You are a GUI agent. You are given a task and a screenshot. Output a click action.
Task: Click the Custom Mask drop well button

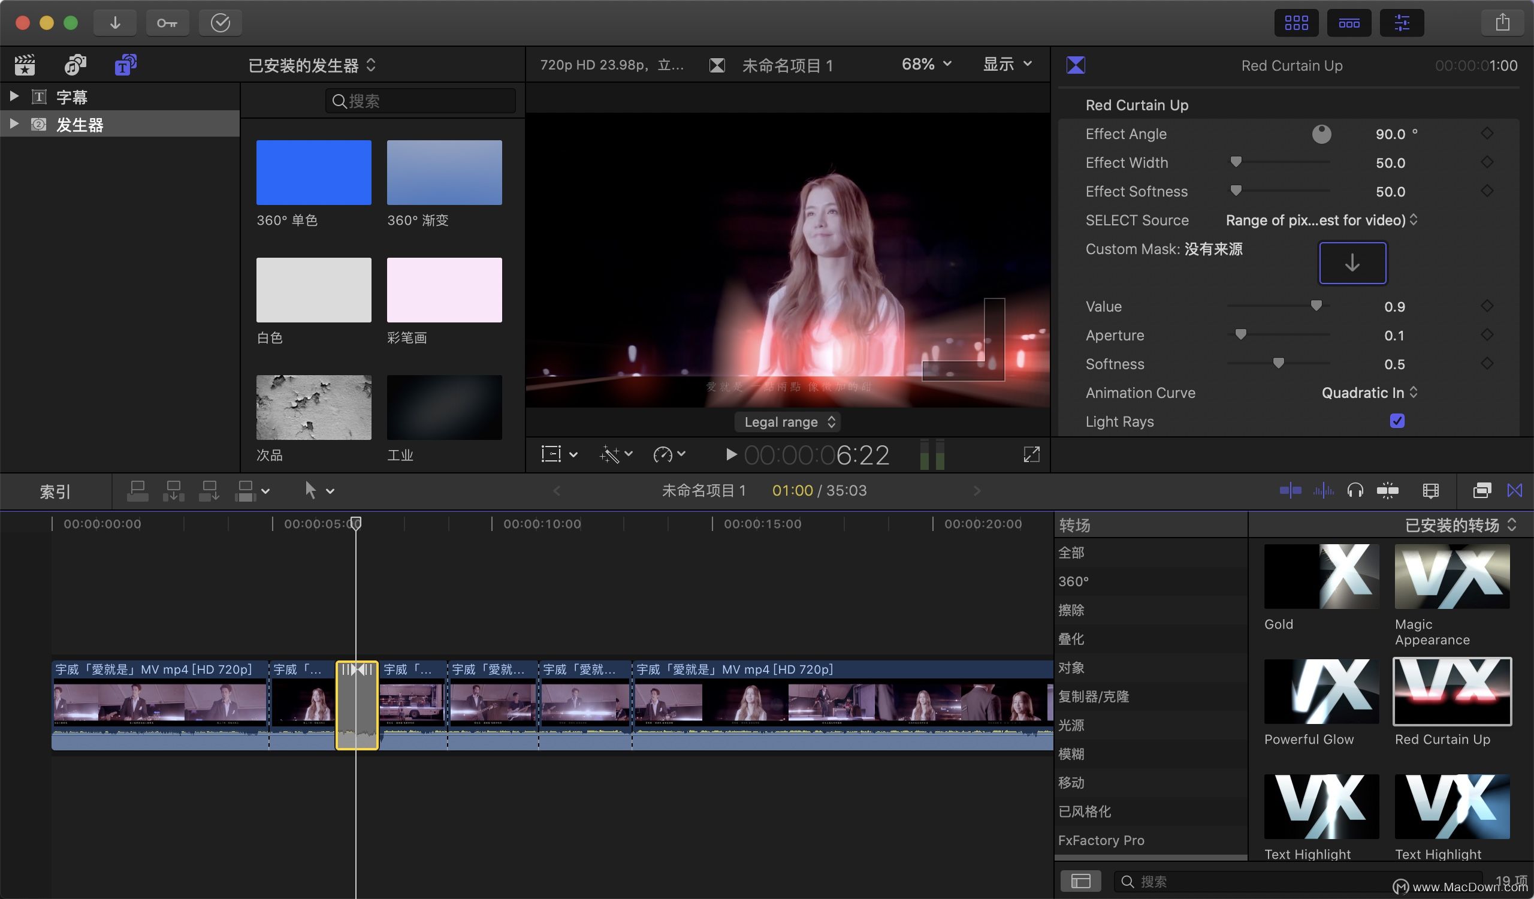tap(1352, 263)
